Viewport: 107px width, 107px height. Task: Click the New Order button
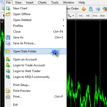coord(73,9)
